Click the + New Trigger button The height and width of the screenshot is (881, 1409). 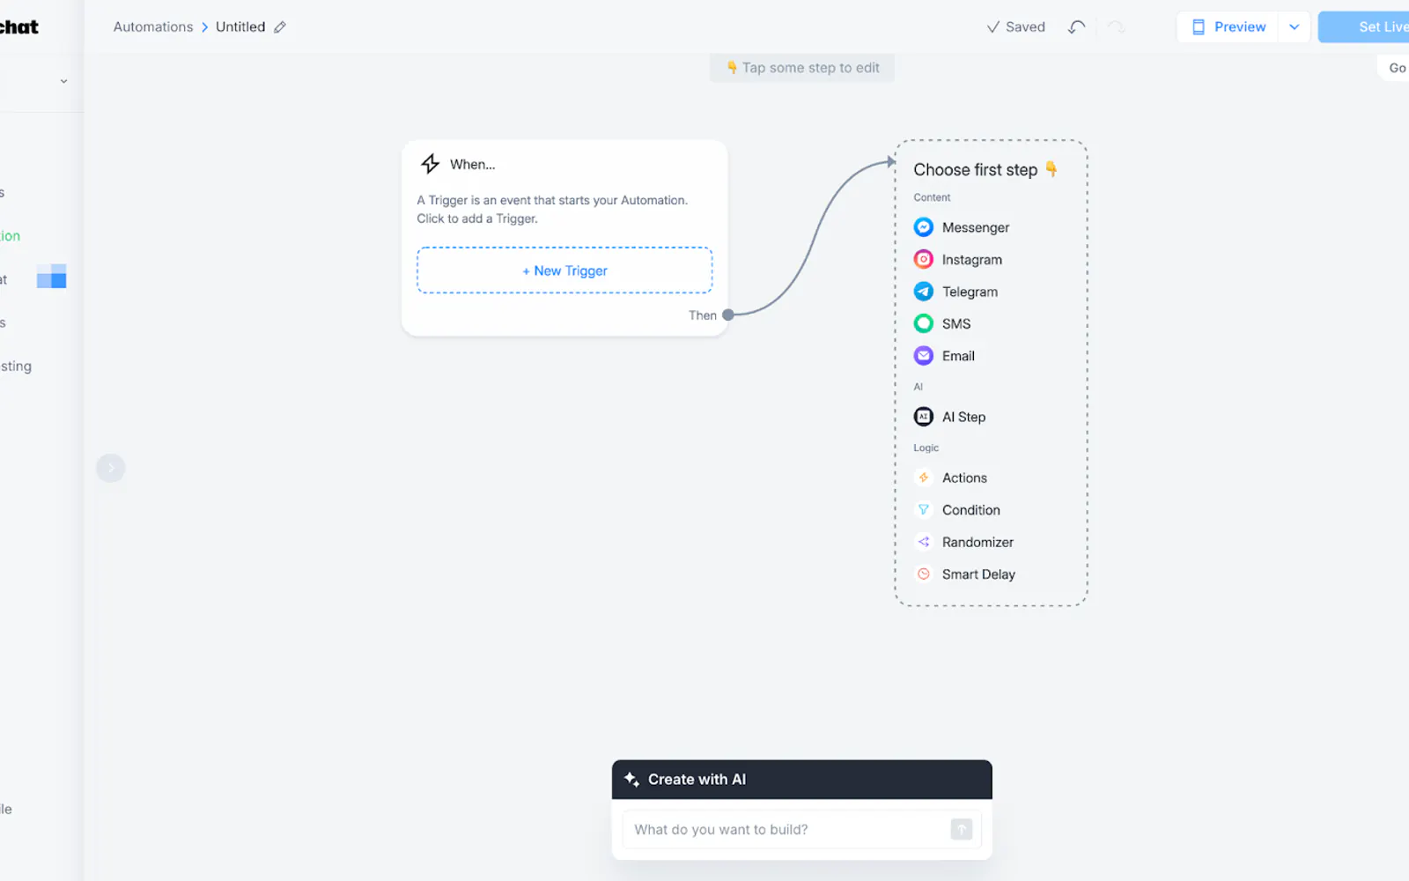(564, 270)
